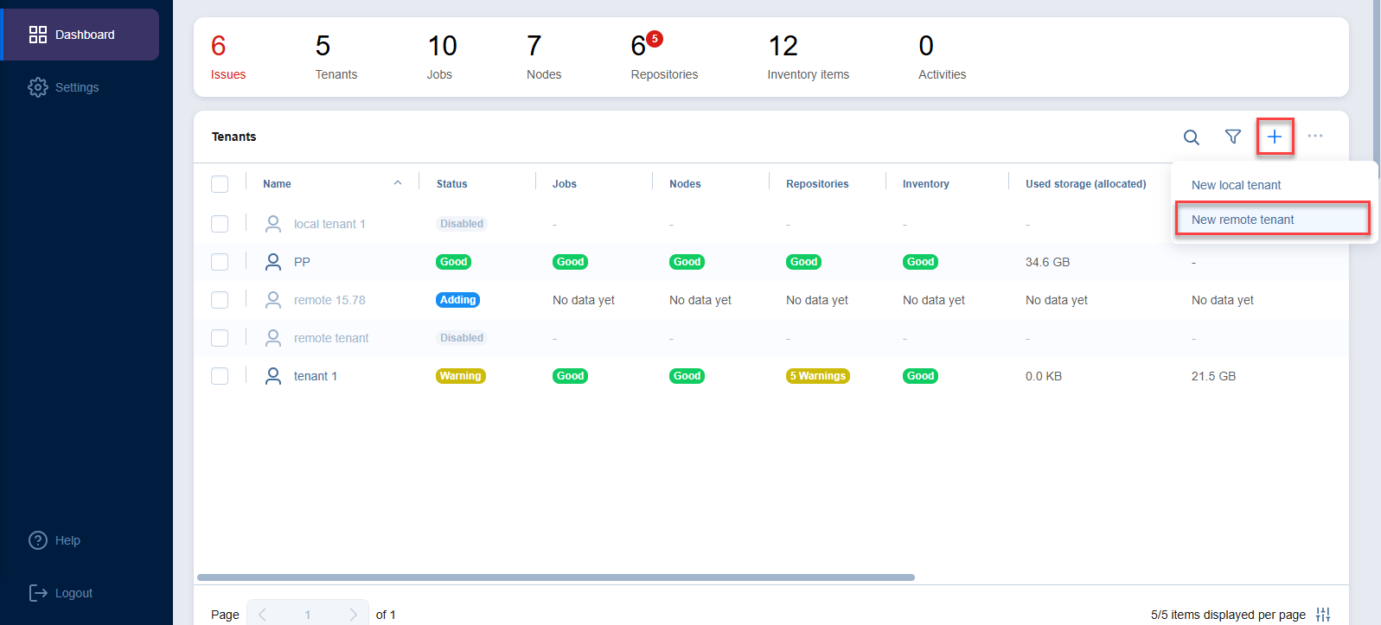Select the checkbox for tenant PP
Image resolution: width=1381 pixels, height=625 pixels.
[x=220, y=262]
